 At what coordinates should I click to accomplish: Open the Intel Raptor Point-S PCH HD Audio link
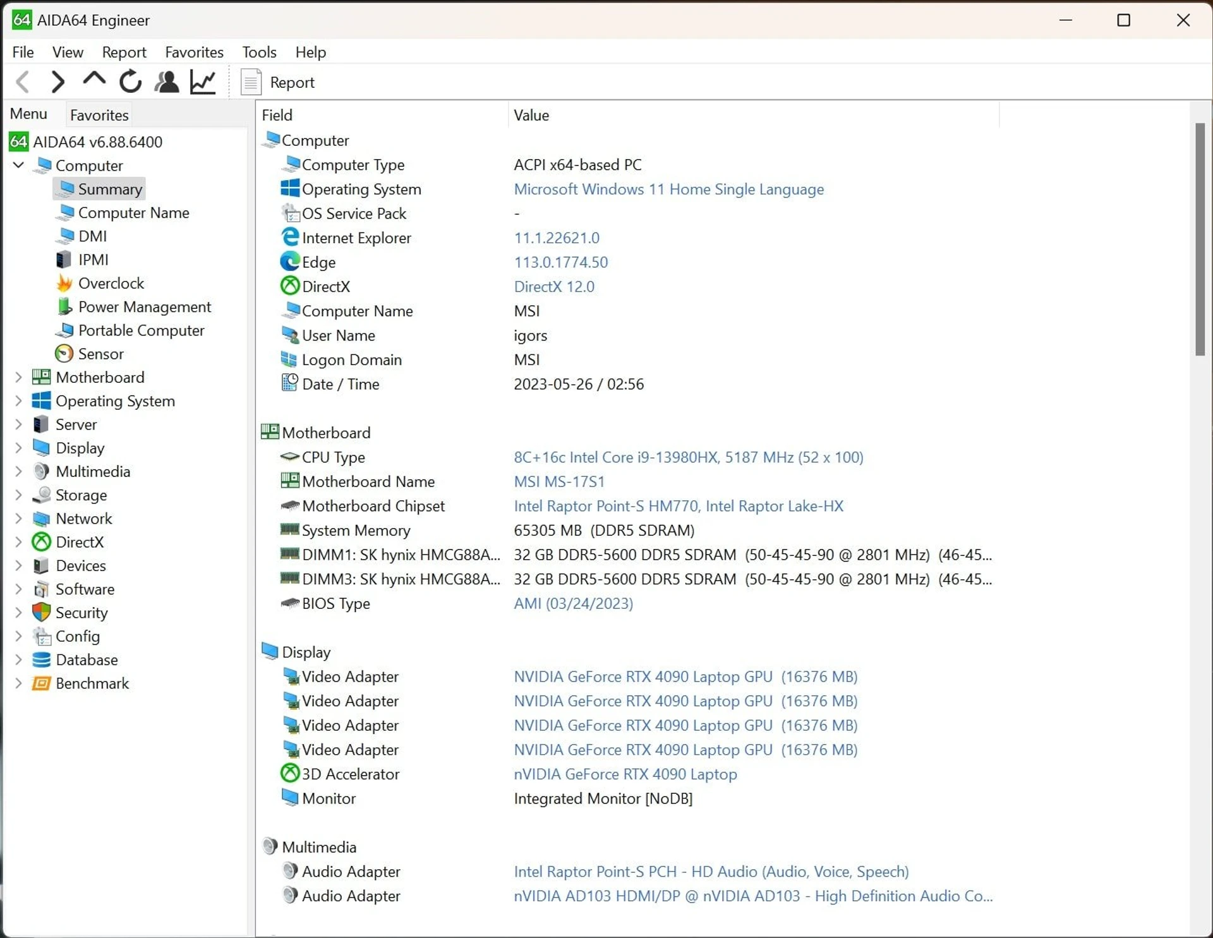[711, 871]
